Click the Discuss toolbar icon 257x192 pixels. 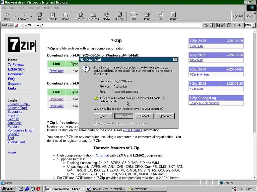click(x=173, y=15)
